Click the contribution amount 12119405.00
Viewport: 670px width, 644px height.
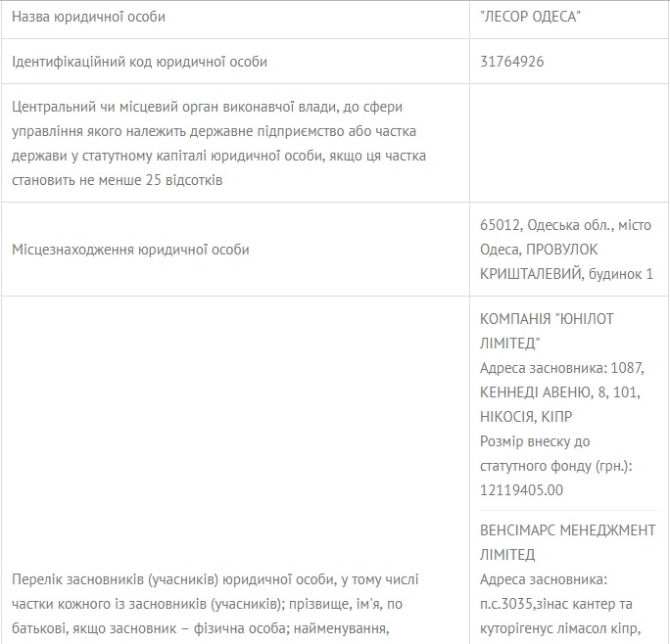coord(521,489)
